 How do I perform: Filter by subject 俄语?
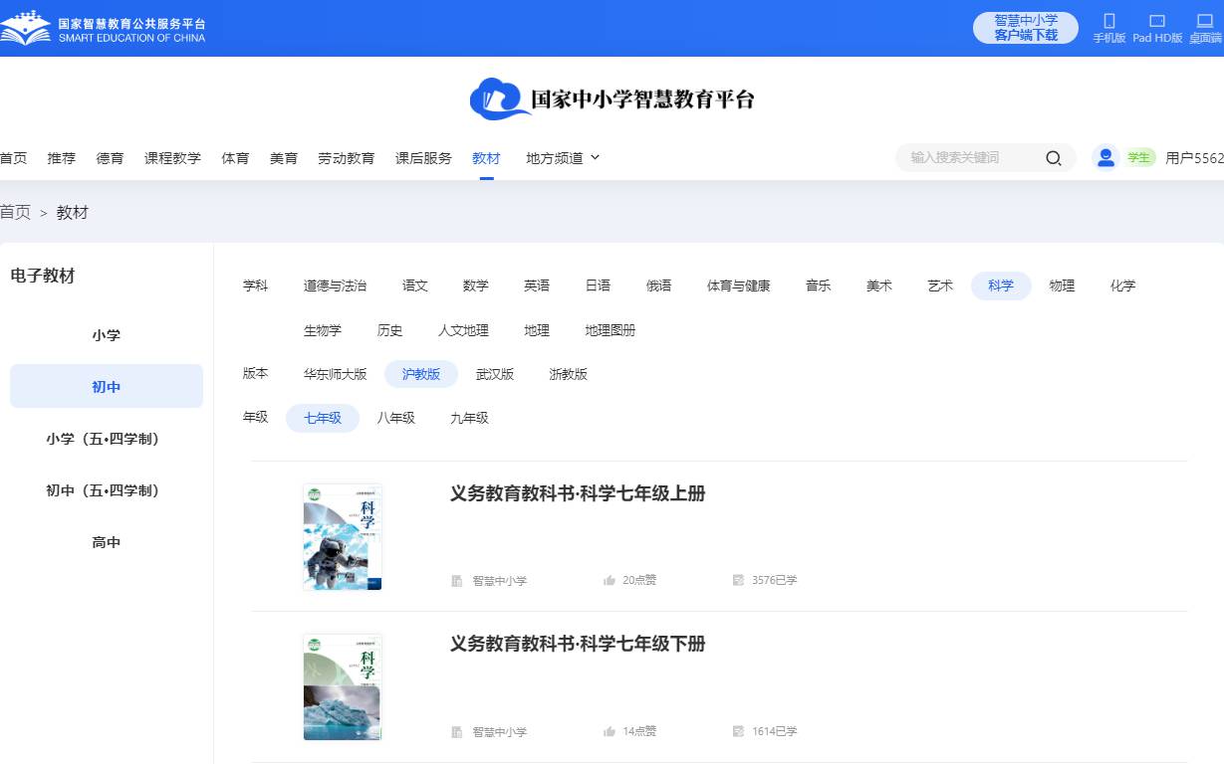point(658,286)
